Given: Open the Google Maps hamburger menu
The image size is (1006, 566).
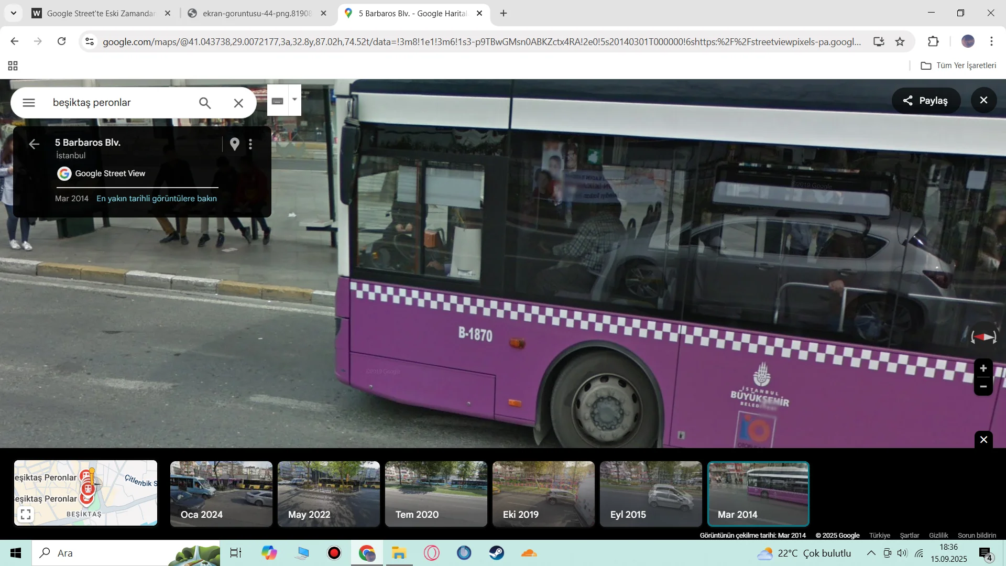Looking at the screenshot, I should [29, 103].
